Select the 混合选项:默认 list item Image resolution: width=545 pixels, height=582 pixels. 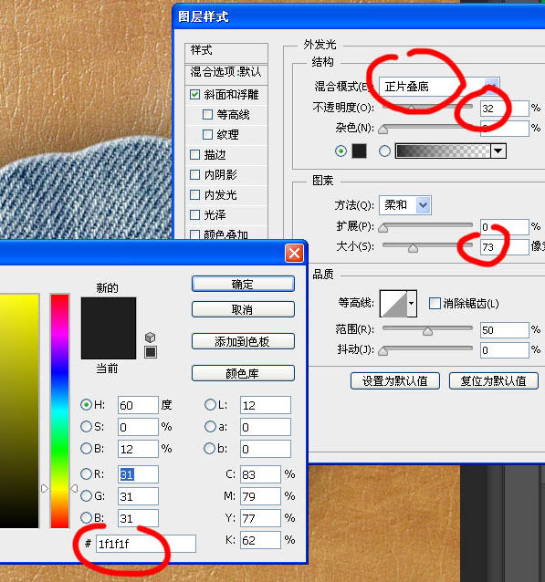click(226, 71)
